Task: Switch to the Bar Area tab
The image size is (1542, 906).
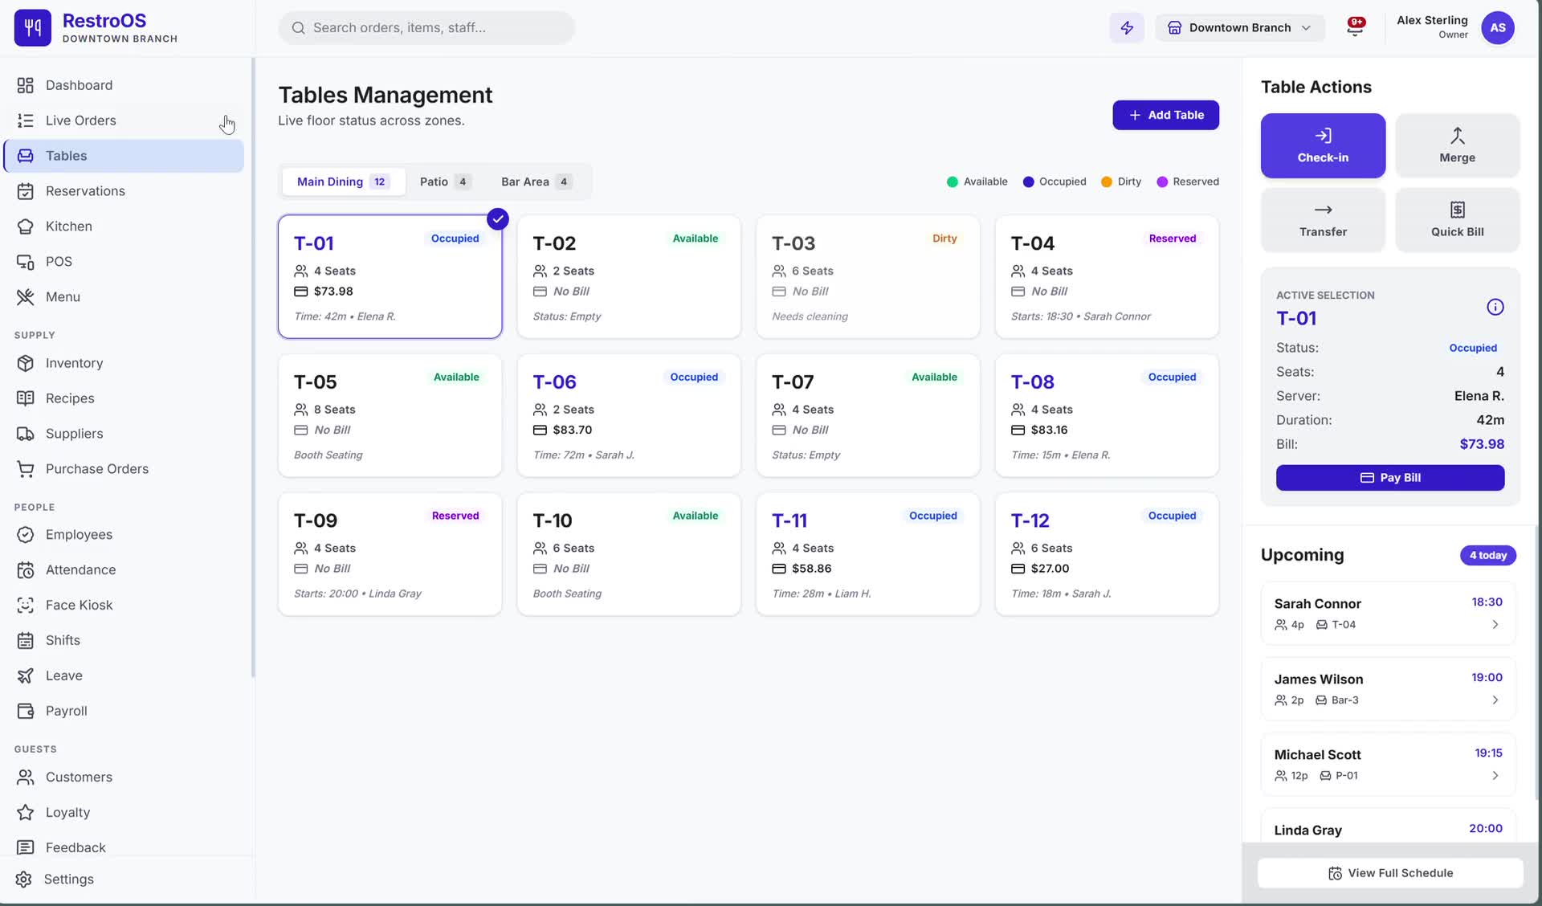Action: (x=536, y=182)
